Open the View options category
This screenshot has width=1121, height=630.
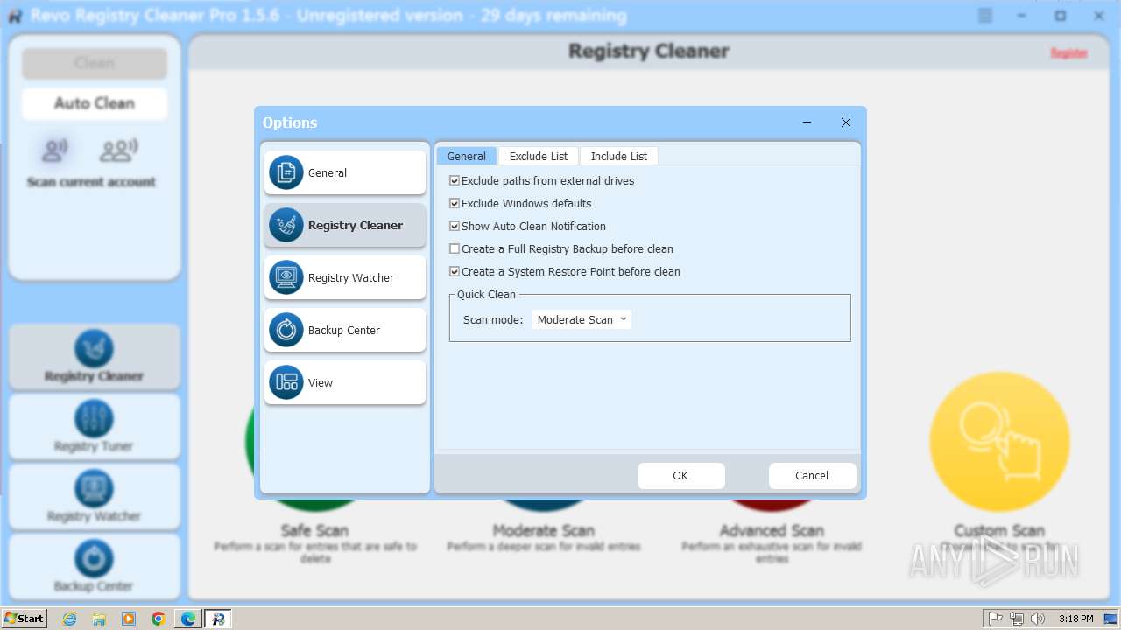[x=345, y=382]
